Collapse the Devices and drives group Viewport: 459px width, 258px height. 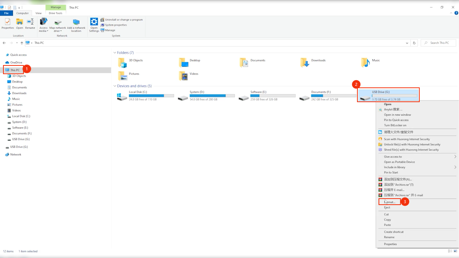[x=115, y=86]
